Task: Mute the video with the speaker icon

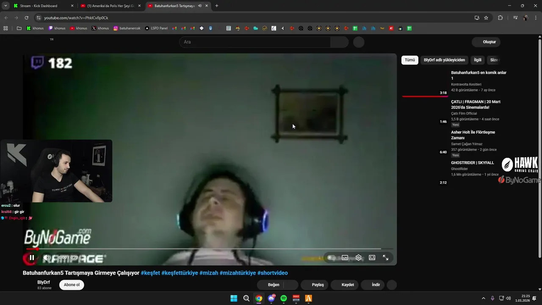Action: coord(47,258)
